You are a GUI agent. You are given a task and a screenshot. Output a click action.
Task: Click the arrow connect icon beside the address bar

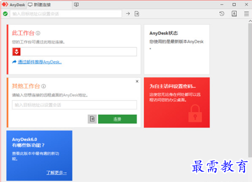[x=128, y=14]
